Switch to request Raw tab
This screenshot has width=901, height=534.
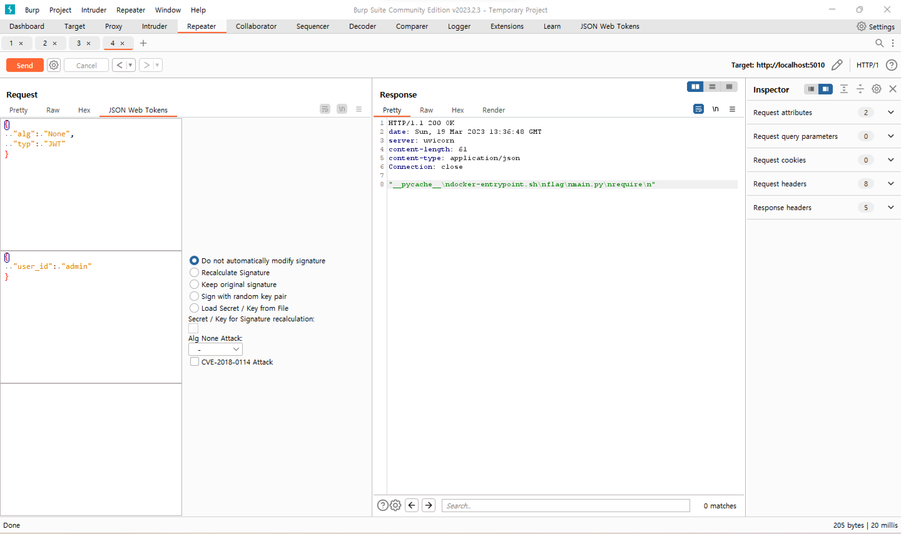[53, 110]
